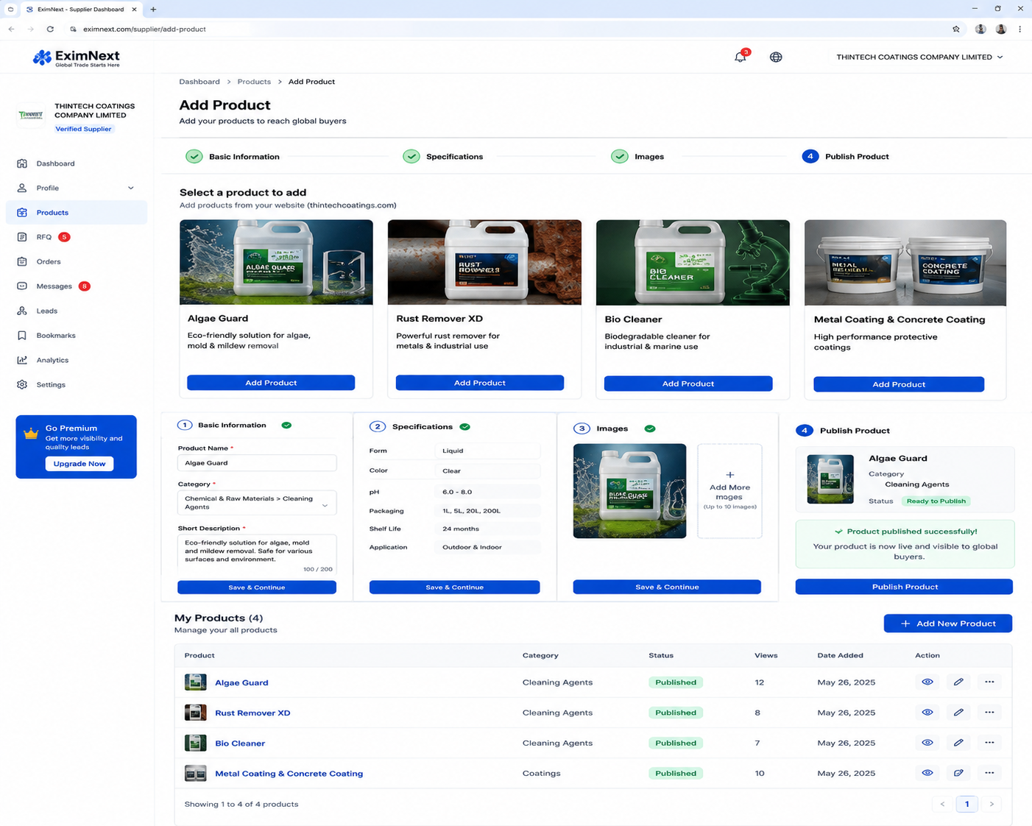Open Algae Guard product link in table

tap(241, 682)
